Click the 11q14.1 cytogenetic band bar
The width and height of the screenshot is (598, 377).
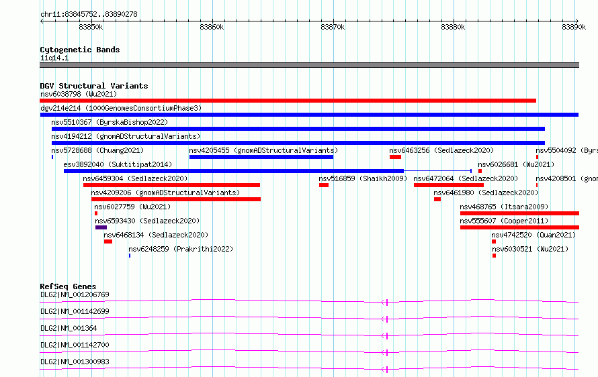click(309, 65)
